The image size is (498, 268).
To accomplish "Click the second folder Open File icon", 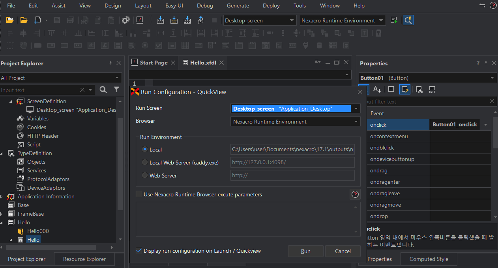I will (24, 20).
